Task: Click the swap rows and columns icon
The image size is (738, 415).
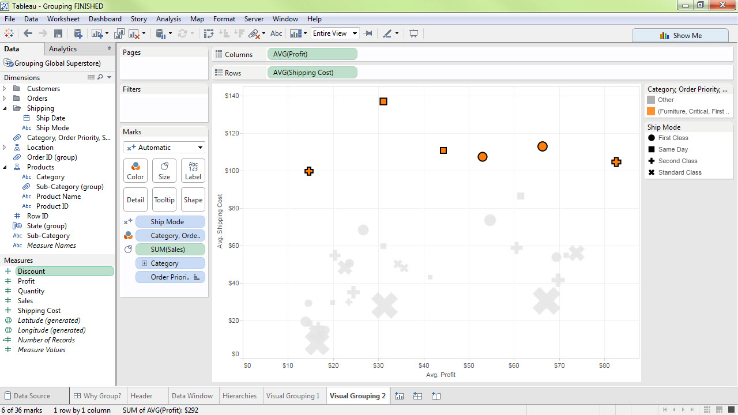Action: [208, 33]
